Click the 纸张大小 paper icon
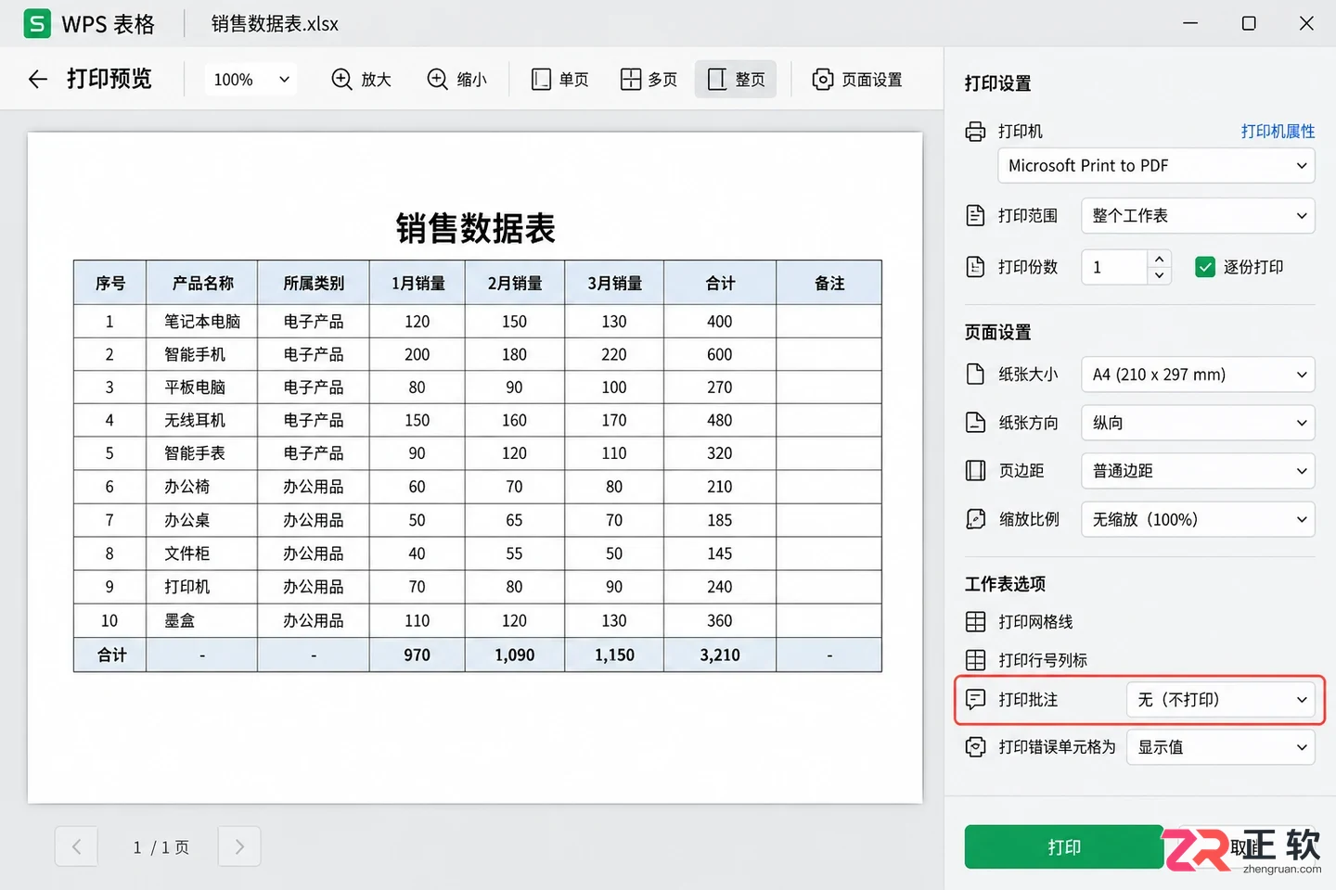The width and height of the screenshot is (1336, 890). (x=976, y=375)
